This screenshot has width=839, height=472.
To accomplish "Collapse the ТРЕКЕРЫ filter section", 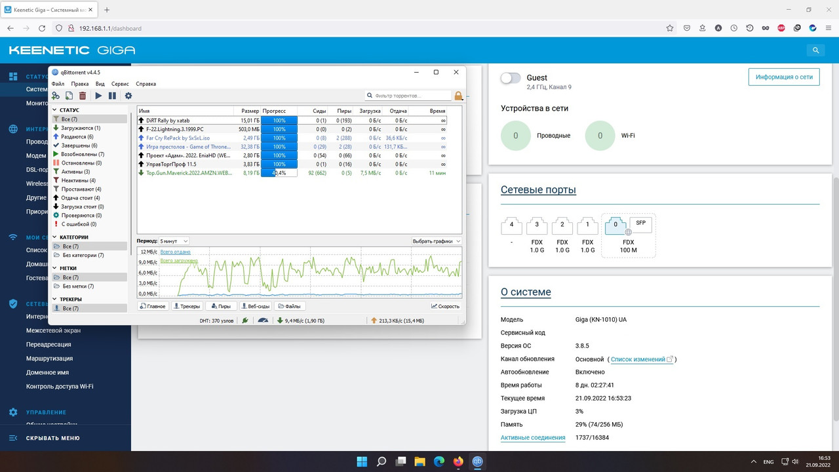I will [55, 299].
